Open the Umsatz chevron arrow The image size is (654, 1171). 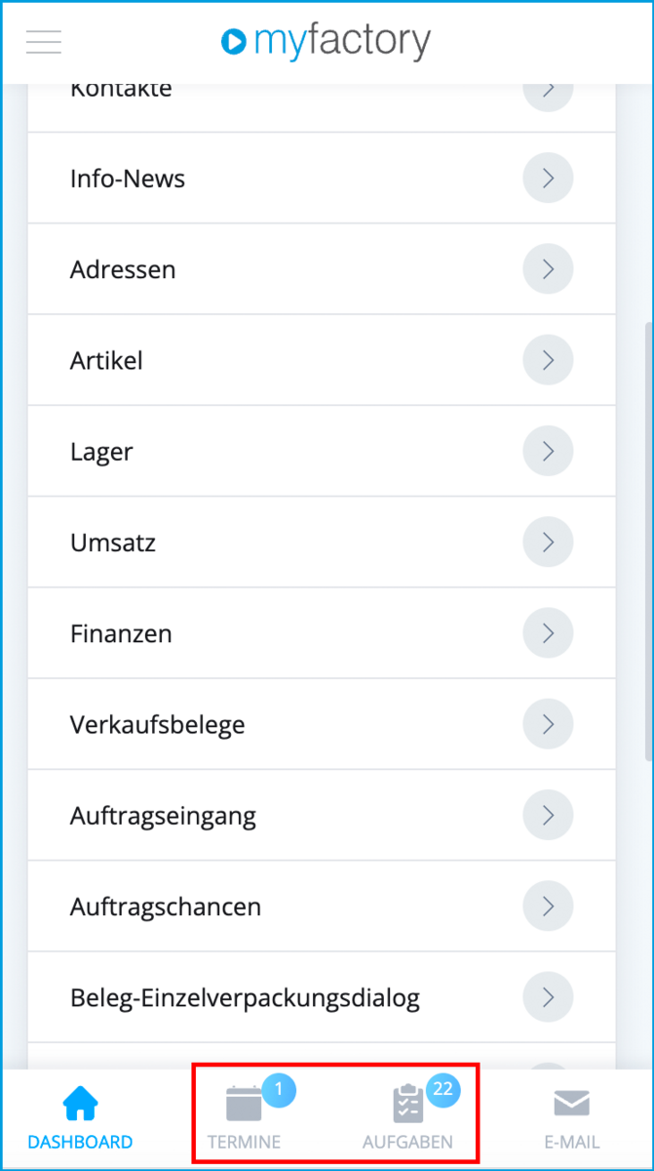click(548, 543)
